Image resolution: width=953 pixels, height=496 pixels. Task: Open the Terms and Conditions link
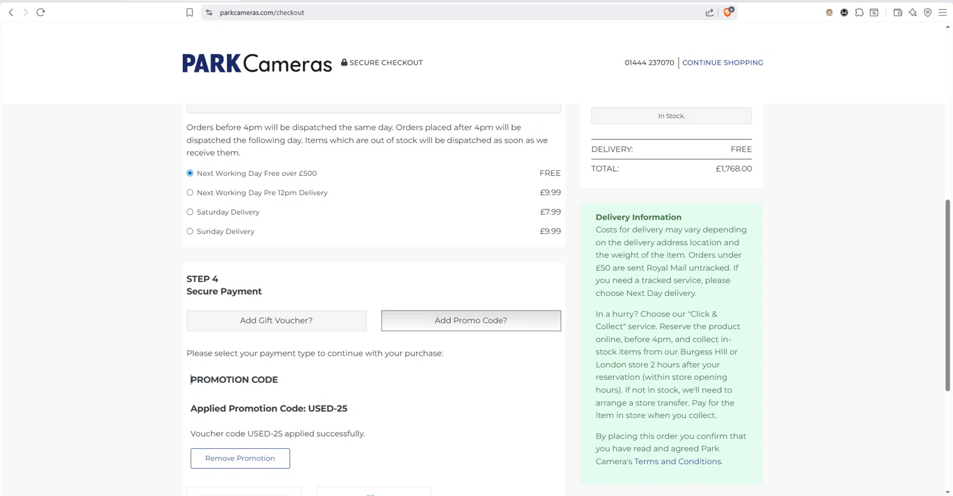tap(677, 462)
